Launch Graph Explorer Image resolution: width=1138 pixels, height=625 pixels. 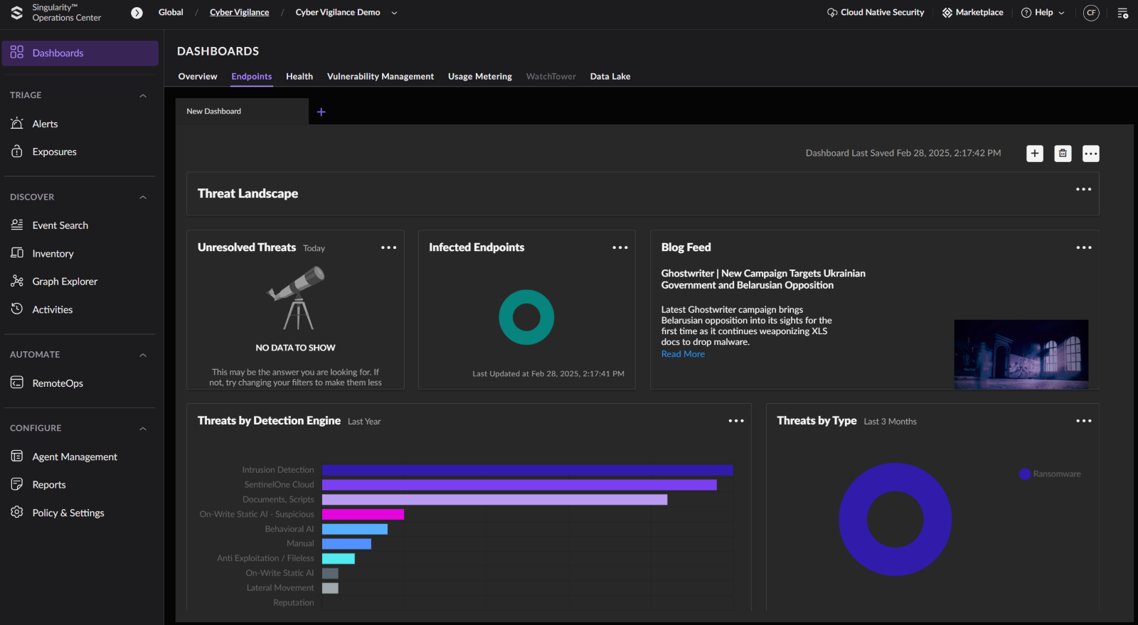[65, 282]
